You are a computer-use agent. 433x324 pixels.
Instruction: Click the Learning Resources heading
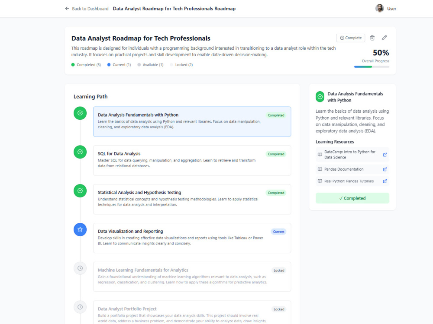pyautogui.click(x=335, y=142)
